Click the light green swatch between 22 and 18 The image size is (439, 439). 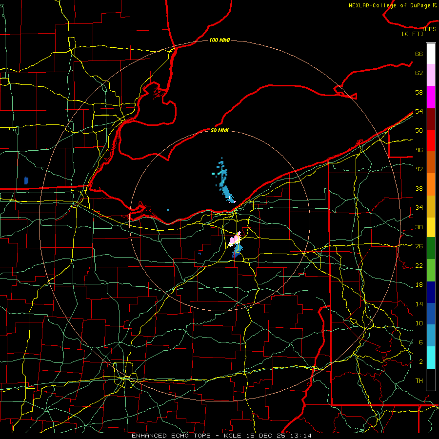point(431,270)
